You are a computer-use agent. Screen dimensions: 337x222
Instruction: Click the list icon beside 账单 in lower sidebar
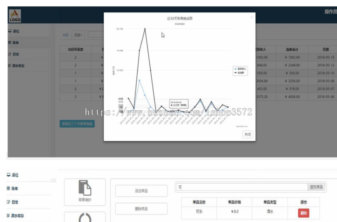pos(8,188)
